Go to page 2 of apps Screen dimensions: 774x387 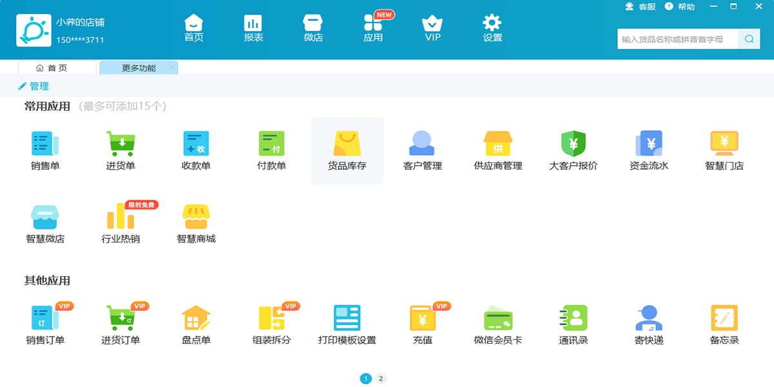pyautogui.click(x=381, y=379)
